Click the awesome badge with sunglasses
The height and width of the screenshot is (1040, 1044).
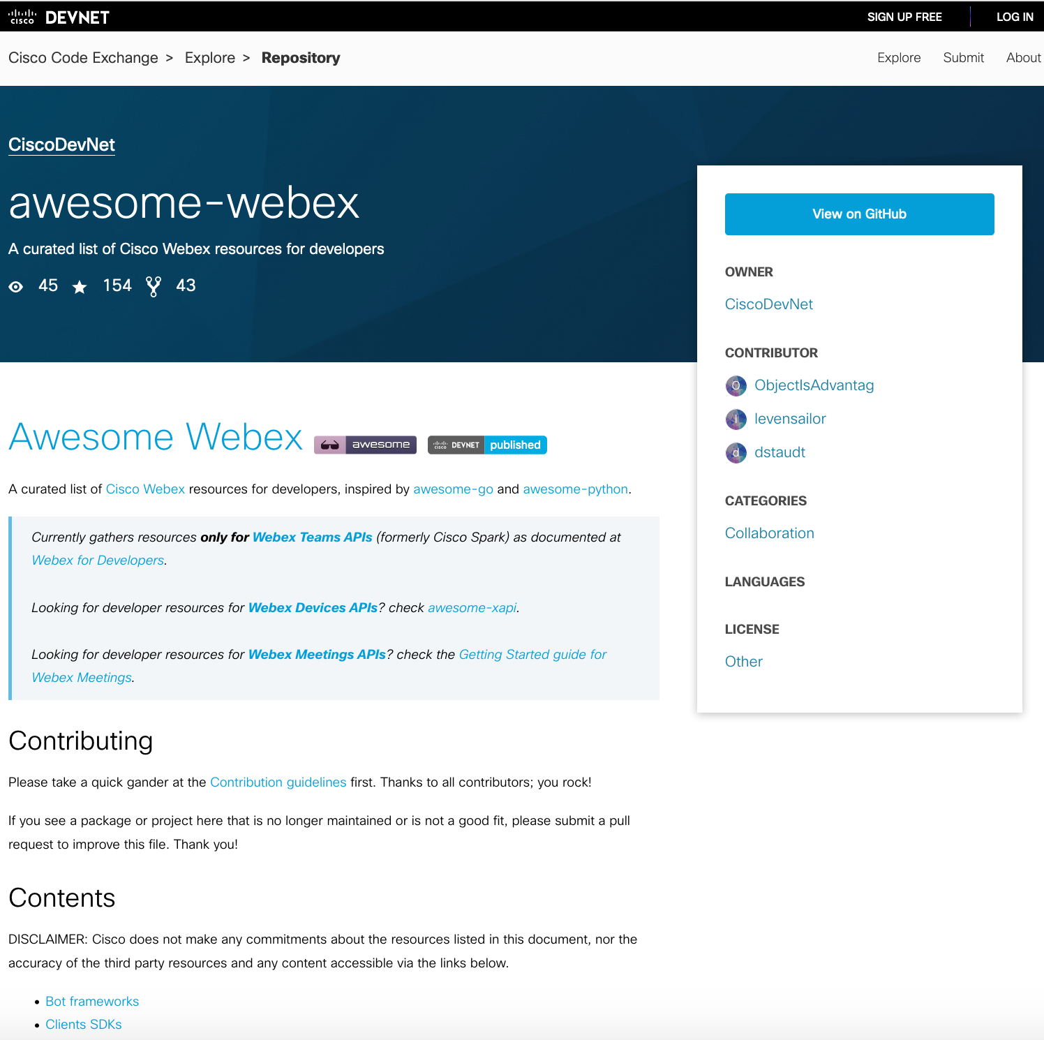point(366,445)
